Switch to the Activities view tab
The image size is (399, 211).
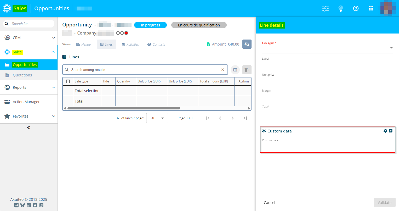point(130,45)
